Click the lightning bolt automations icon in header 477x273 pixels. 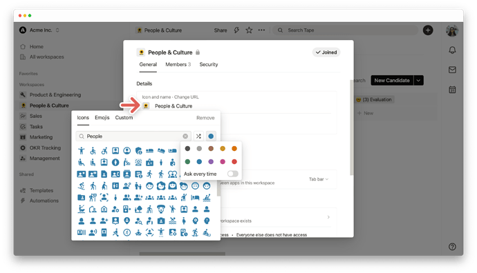[x=236, y=30]
